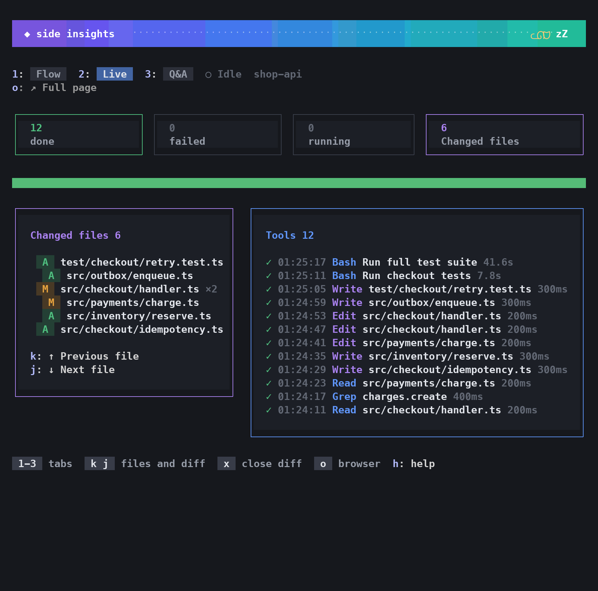Select the 0 running stat card
The width and height of the screenshot is (598, 591).
click(x=354, y=135)
